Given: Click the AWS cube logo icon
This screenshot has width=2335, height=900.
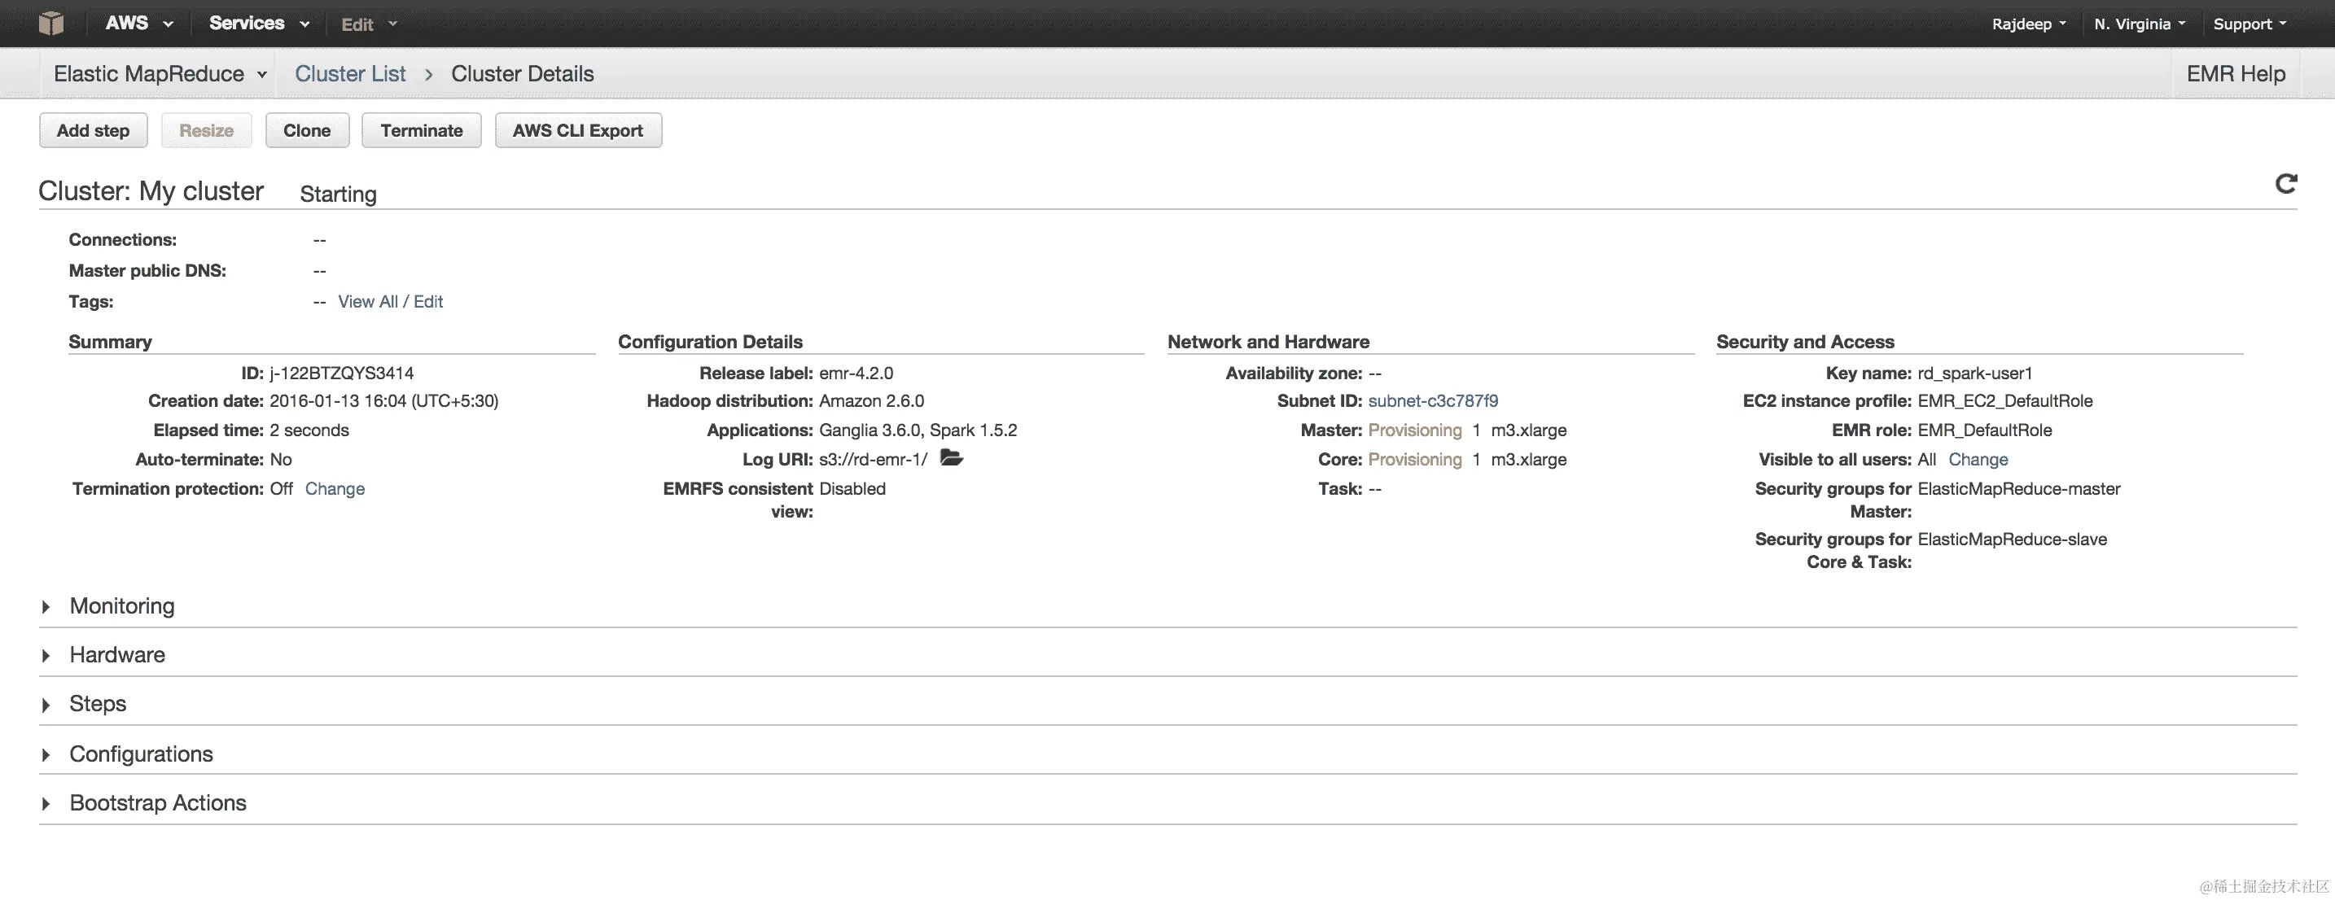Looking at the screenshot, I should tap(51, 23).
